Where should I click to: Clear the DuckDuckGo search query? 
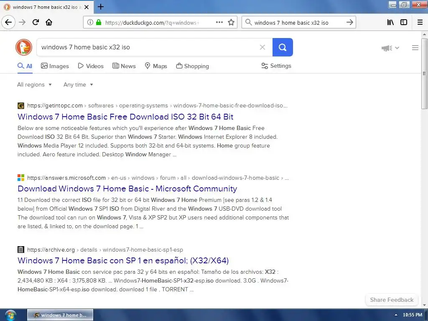tap(262, 47)
